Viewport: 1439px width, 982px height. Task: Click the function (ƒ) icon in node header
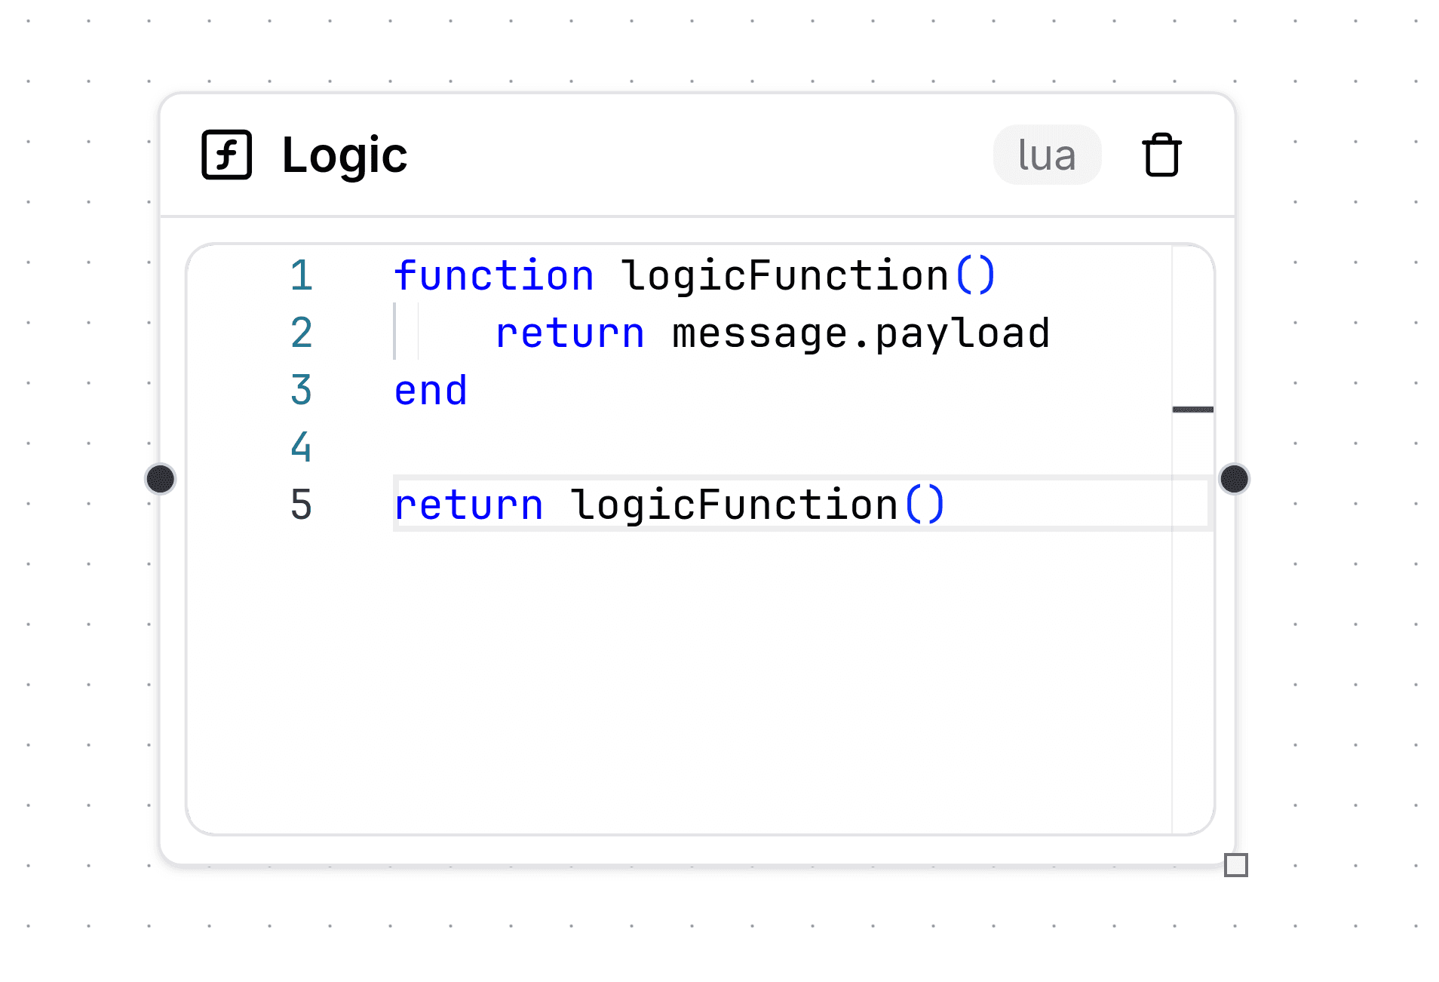tap(226, 155)
